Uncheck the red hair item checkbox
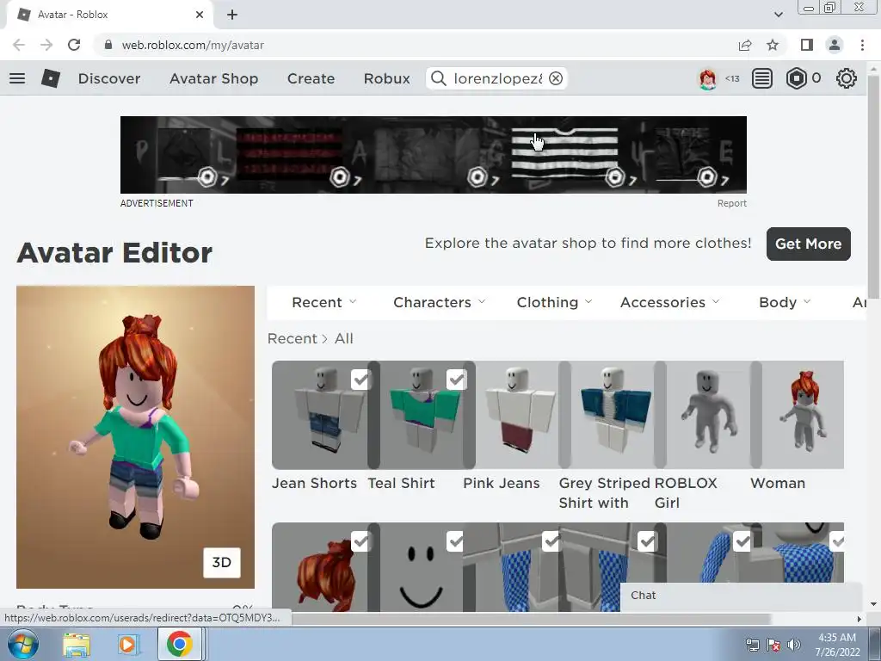 [360, 541]
